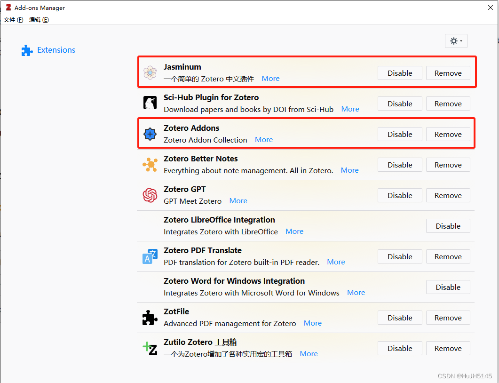Select the Zotero Better Notes title
This screenshot has width=499, height=383.
[201, 159]
